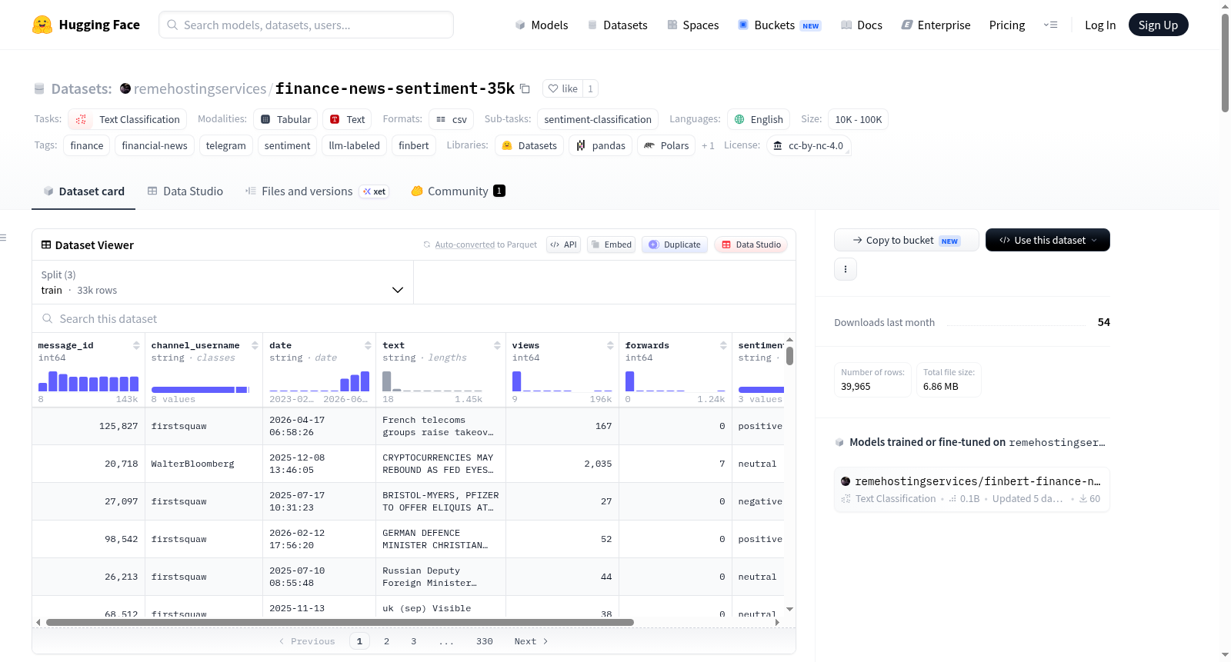Open the API button in Dataset Viewer
The image size is (1231, 662).
pos(563,245)
